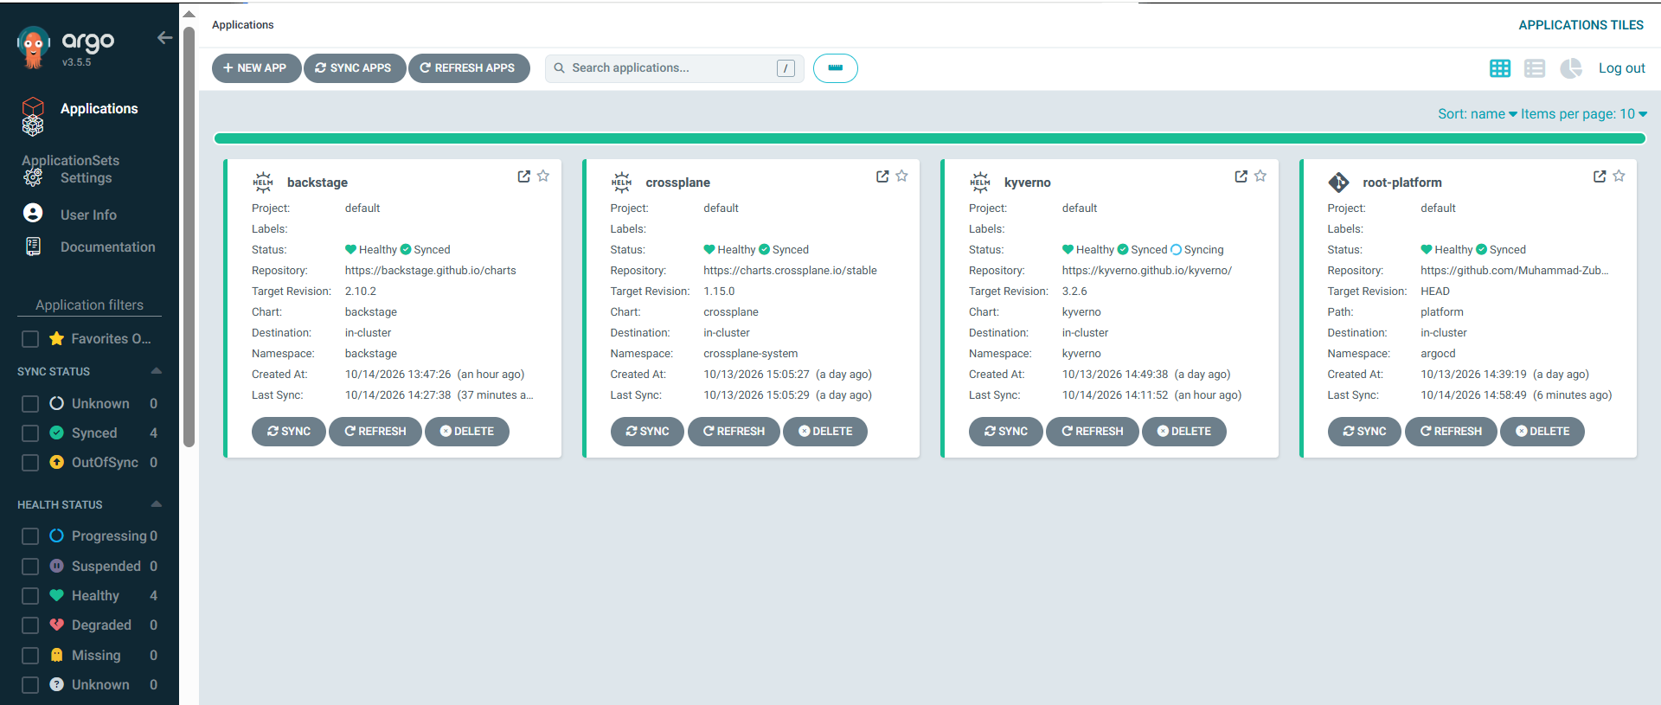1661x705 pixels.
Task: Click the Argo octopus logo
Action: tap(34, 47)
